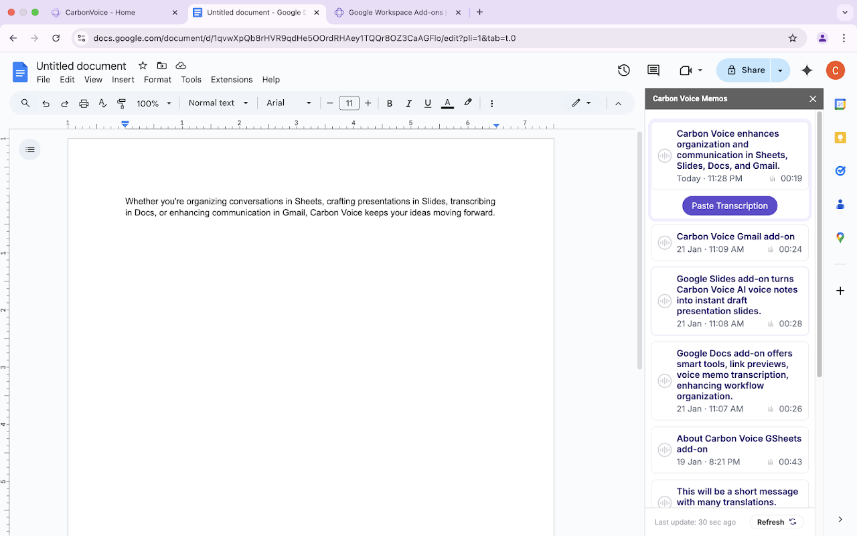Viewport: 857px width, 536px height.
Task: Open the Gemini sparkle icon
Action: [x=807, y=70]
